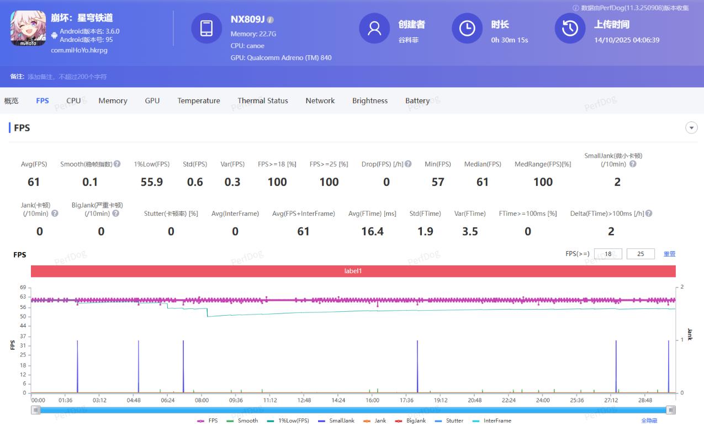Click the phone device icon
The image size is (704, 426).
pos(207,28)
